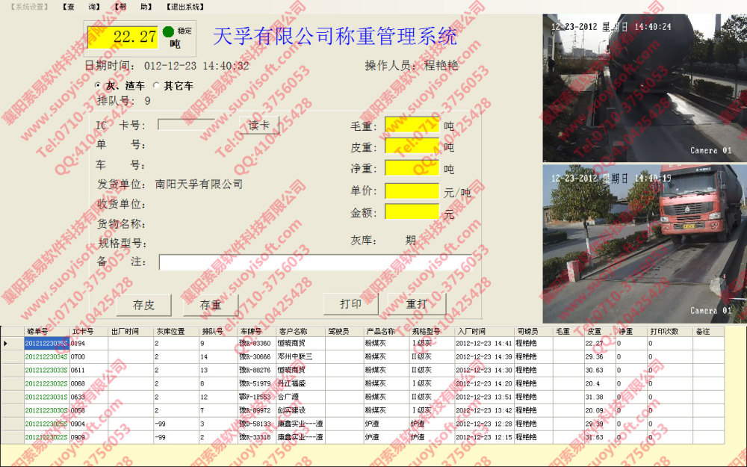Screen dimensions: 747x467
Task: Click the 出厂时间 column header
Action: [131, 331]
